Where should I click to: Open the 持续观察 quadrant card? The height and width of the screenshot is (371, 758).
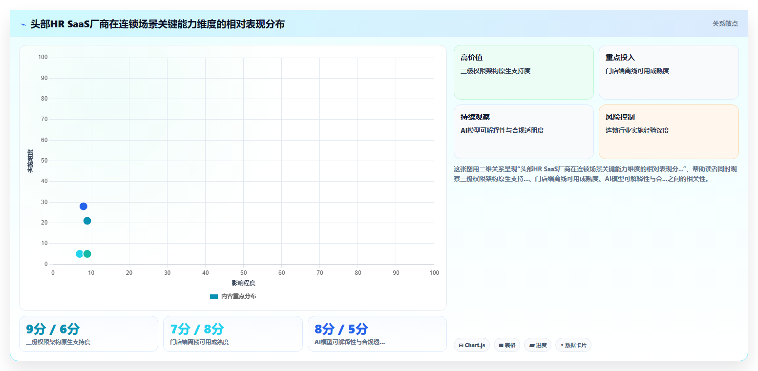pyautogui.click(x=524, y=132)
